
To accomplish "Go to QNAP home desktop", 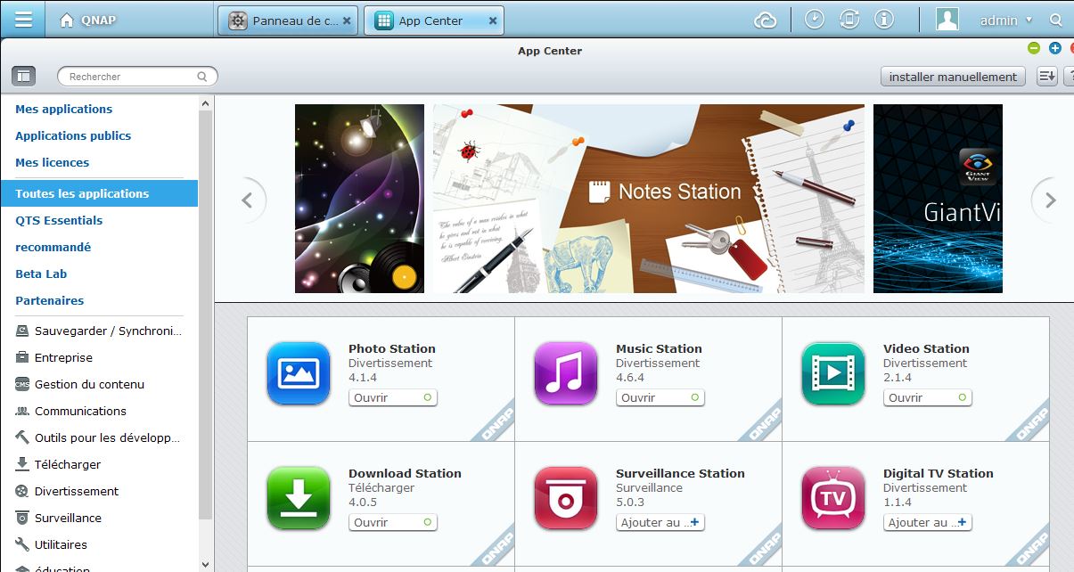I will pos(87,20).
